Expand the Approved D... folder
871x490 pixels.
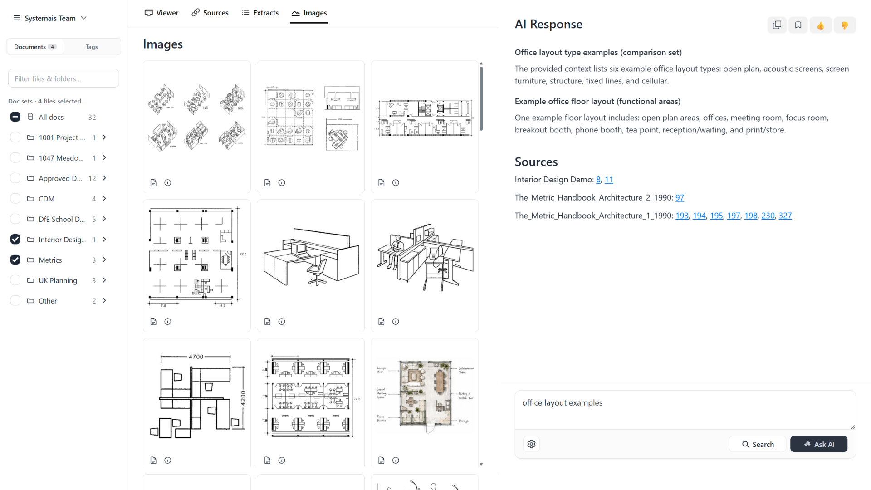click(x=104, y=178)
